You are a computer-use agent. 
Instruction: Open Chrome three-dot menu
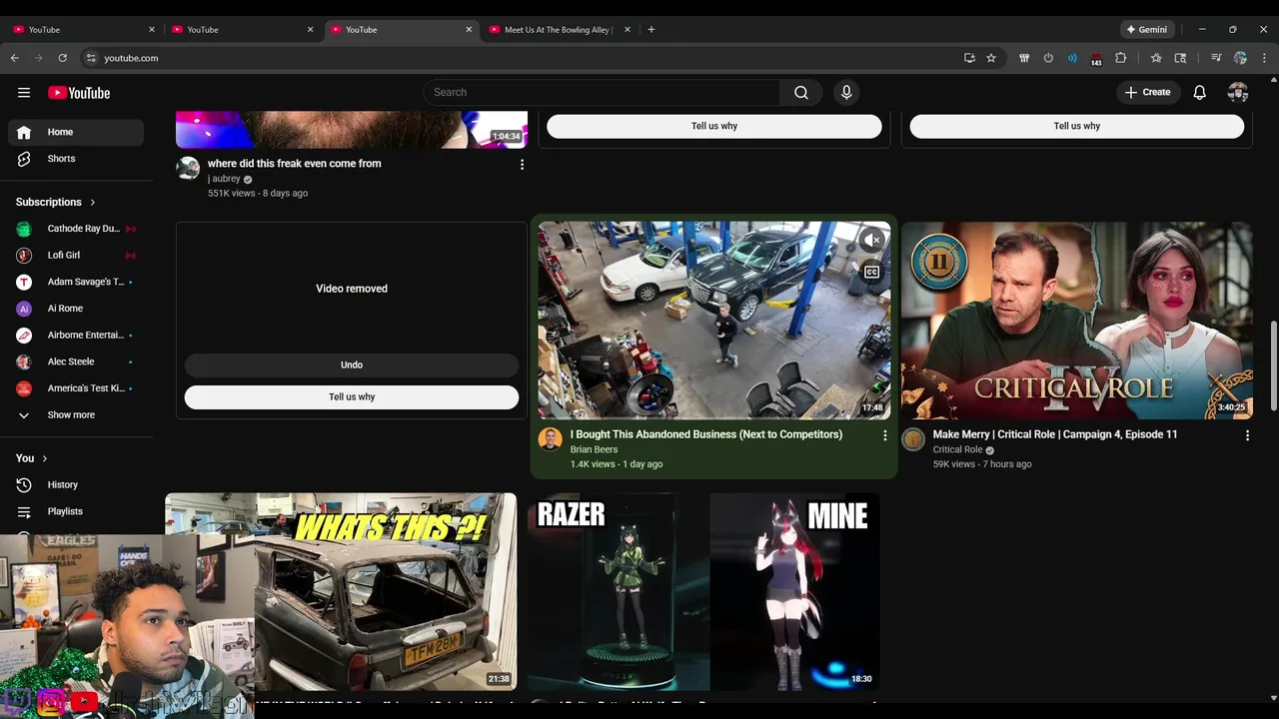pos(1264,58)
